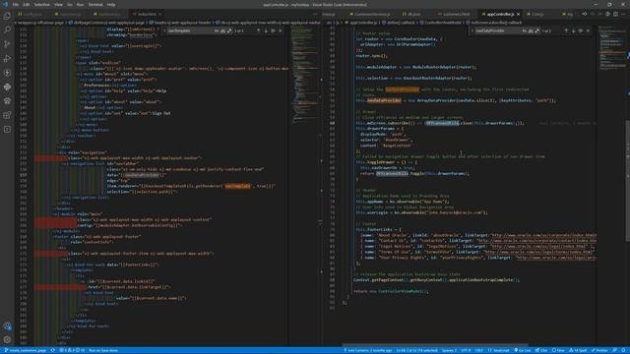Open the Help menu
Screen dimensions: 630x354
coord(111,4)
